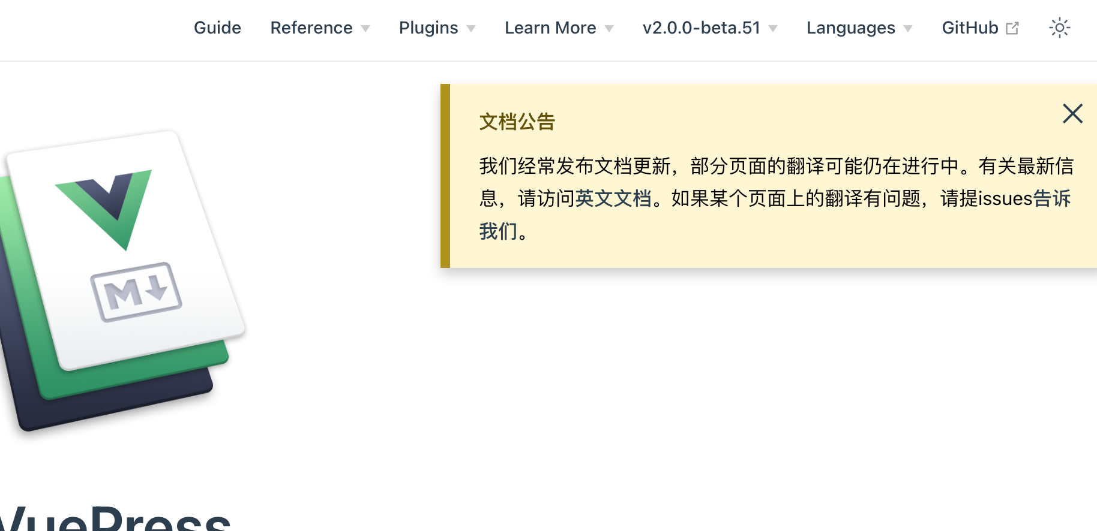Click the VuePress heading text

tap(115, 518)
